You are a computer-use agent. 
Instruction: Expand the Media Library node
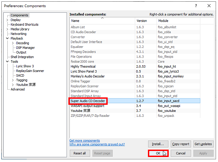[7, 29]
